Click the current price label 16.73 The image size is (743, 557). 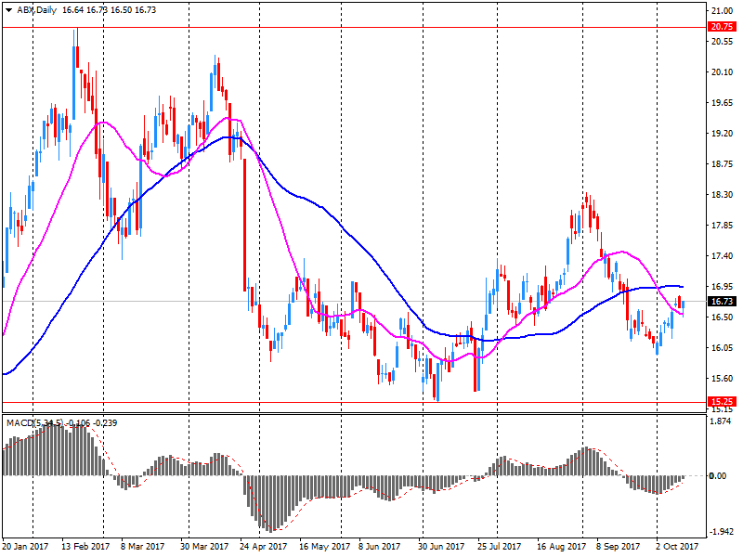(x=723, y=301)
